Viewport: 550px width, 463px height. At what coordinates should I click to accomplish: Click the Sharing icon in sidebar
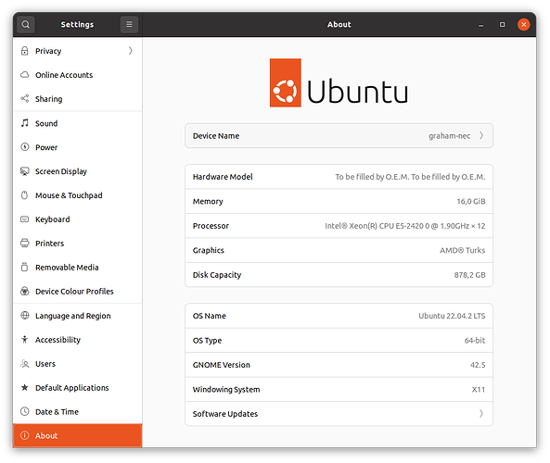tap(24, 99)
